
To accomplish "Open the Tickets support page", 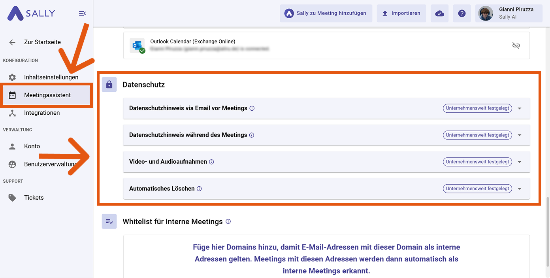I will (34, 197).
